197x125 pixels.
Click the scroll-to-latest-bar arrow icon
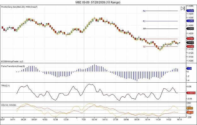pos(183,8)
